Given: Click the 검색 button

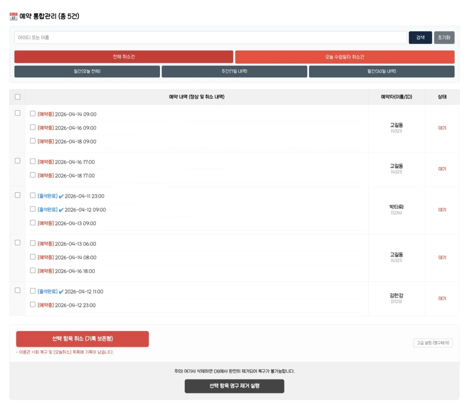Looking at the screenshot, I should click(x=420, y=38).
